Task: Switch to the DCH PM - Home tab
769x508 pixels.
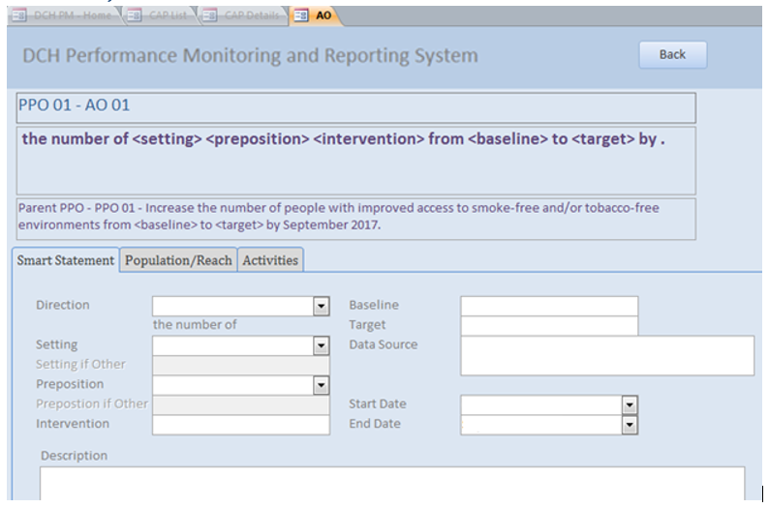Action: 73,15
